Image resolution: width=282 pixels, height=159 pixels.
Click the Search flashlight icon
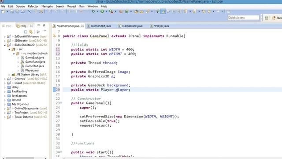148,11
